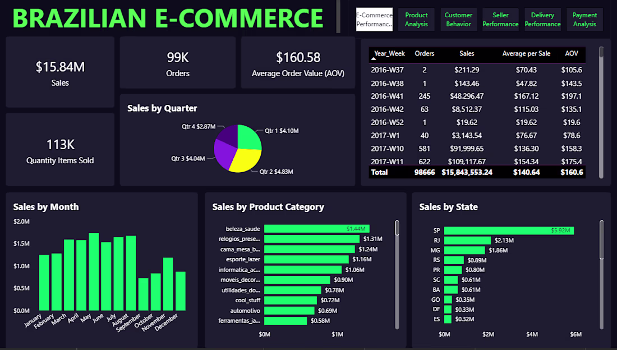Click the 2016-W41 table row
The height and width of the screenshot is (350, 617).
point(477,96)
